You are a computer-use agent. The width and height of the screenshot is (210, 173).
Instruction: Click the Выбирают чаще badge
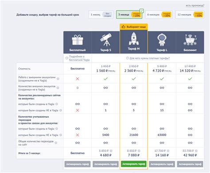134,27
